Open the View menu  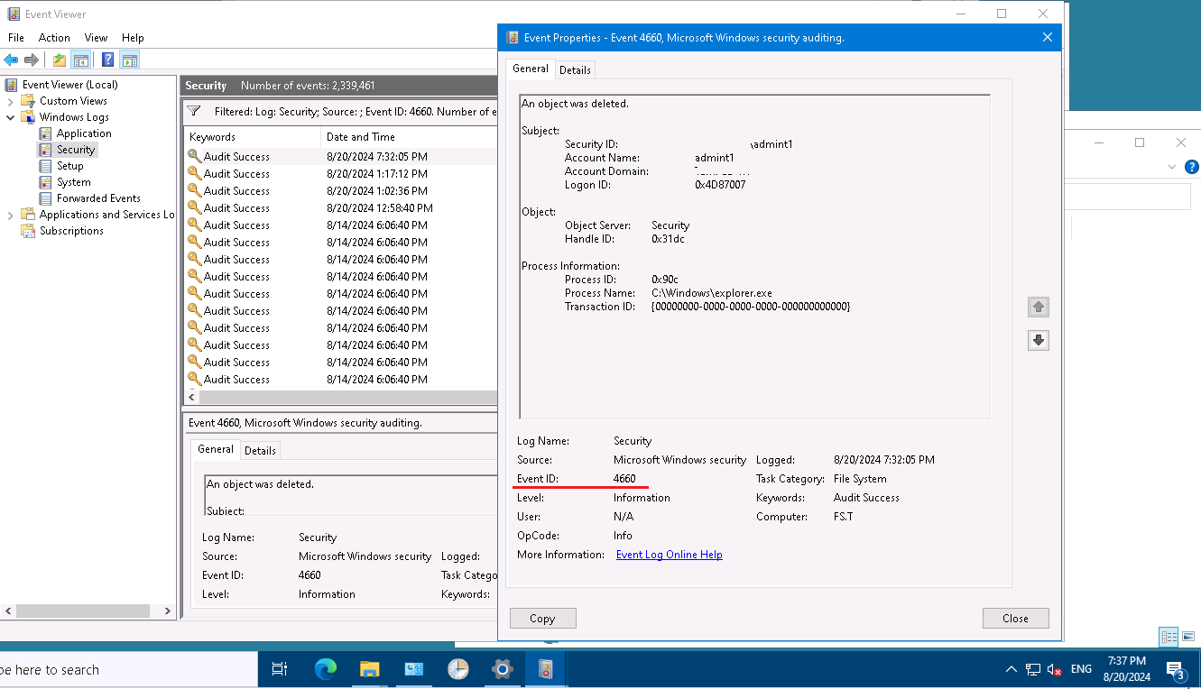point(96,38)
